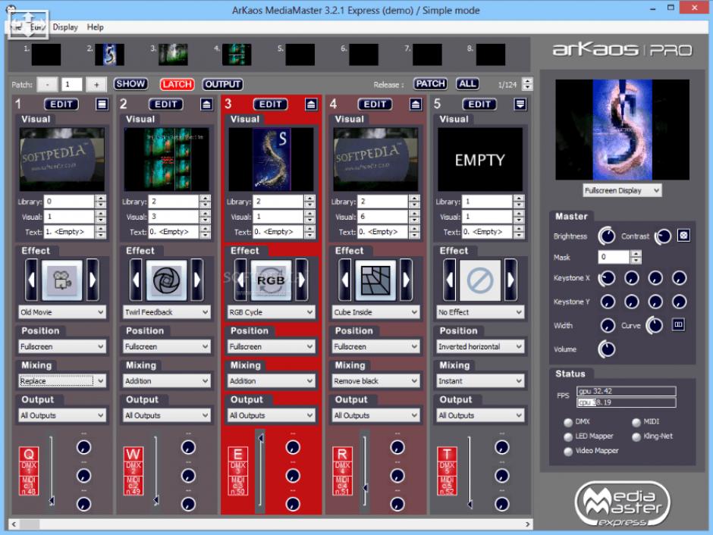Click the Patch minus button
Screen dimensions: 713x535
47,84
